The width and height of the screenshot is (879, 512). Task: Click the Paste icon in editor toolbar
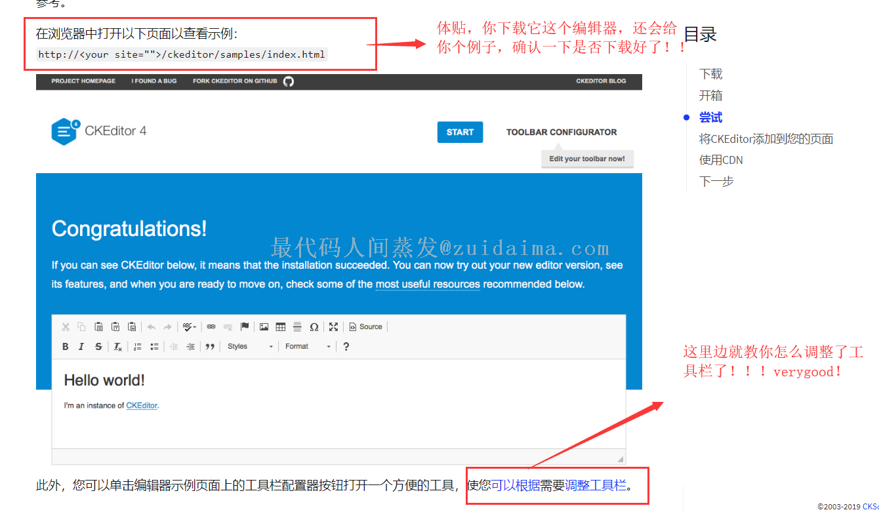pyautogui.click(x=98, y=326)
